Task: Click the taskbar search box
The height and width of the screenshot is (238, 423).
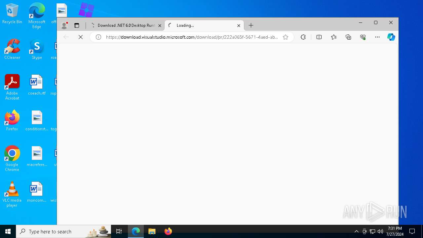Action: (63, 231)
